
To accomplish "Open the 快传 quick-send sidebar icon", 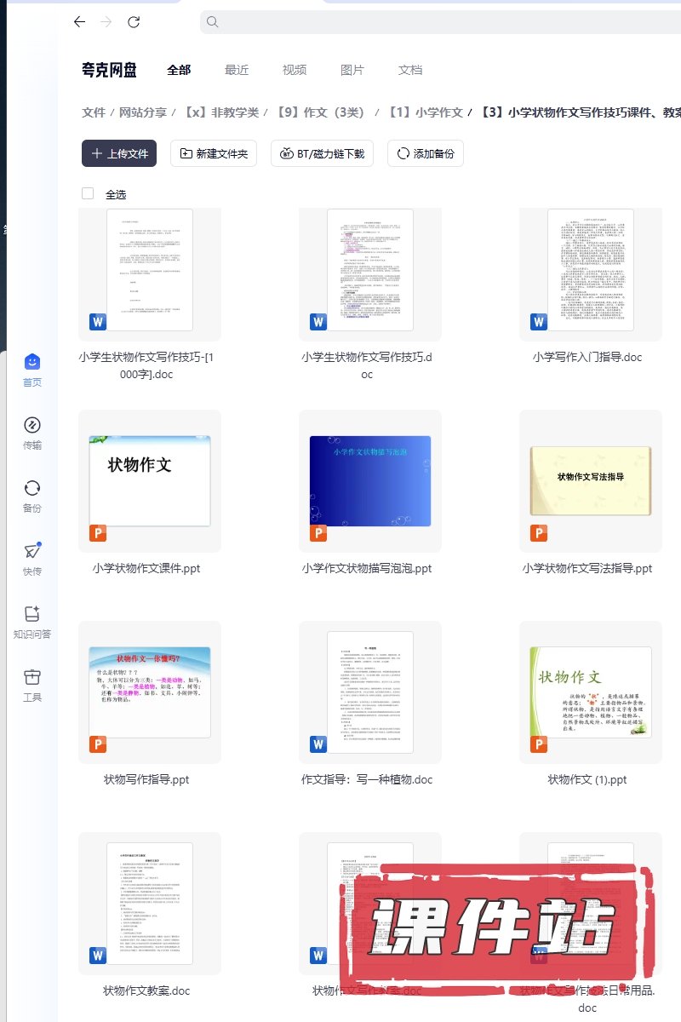I will pyautogui.click(x=32, y=552).
